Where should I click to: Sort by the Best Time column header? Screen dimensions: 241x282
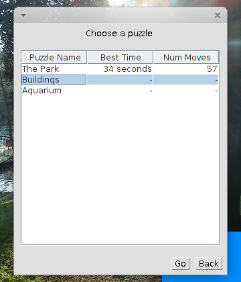[120, 57]
